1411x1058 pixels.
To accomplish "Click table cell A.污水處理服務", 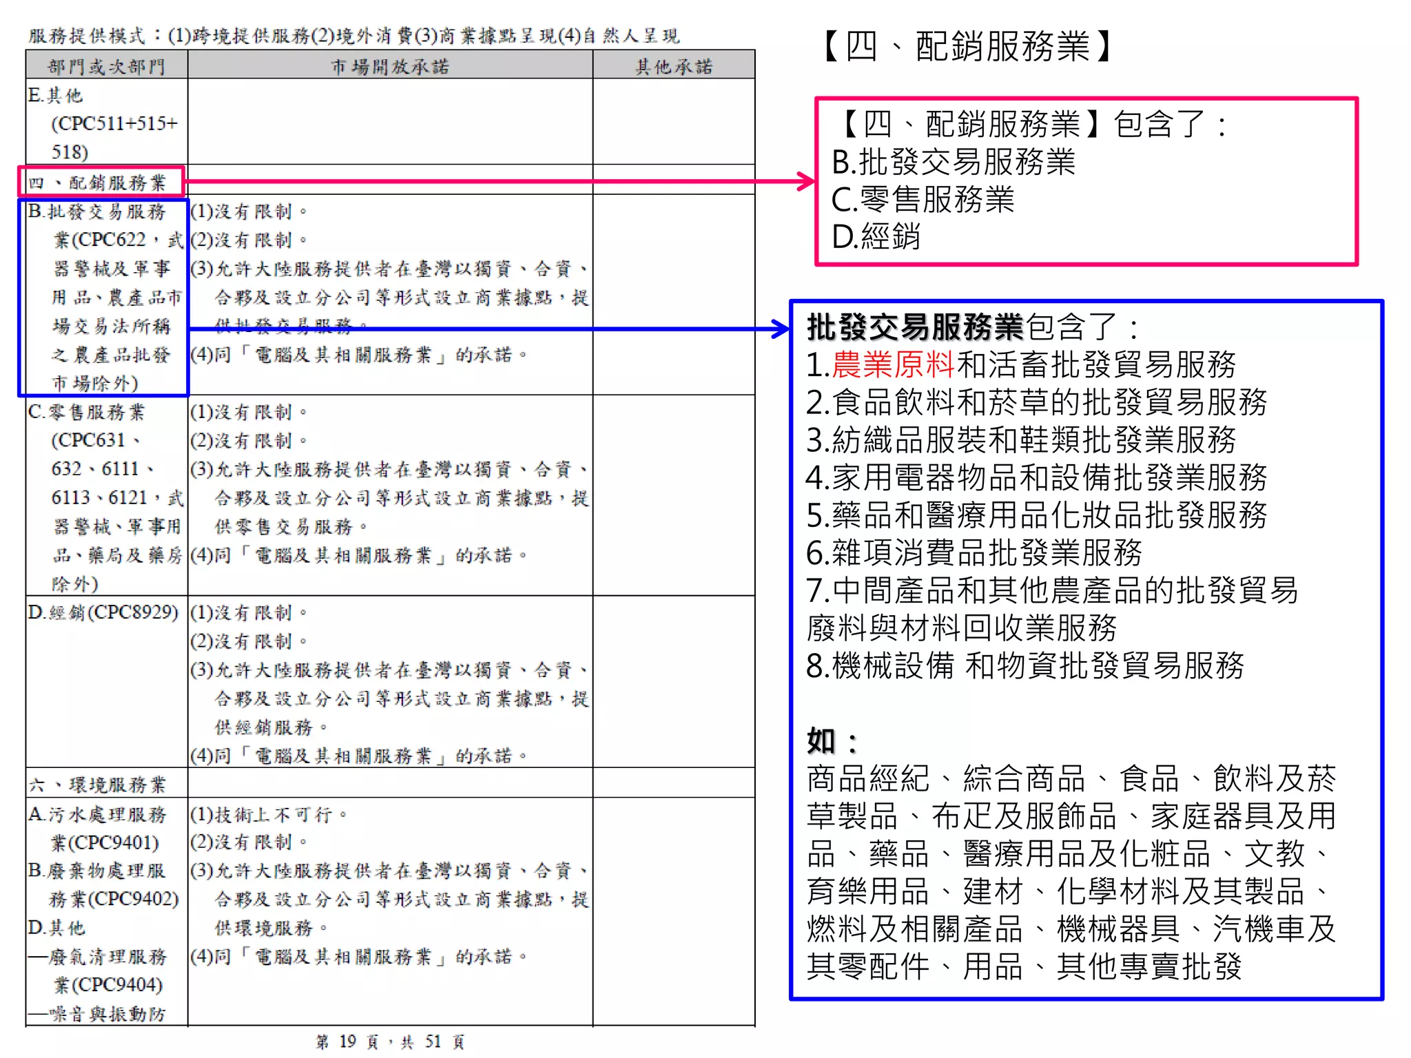I will (97, 814).
